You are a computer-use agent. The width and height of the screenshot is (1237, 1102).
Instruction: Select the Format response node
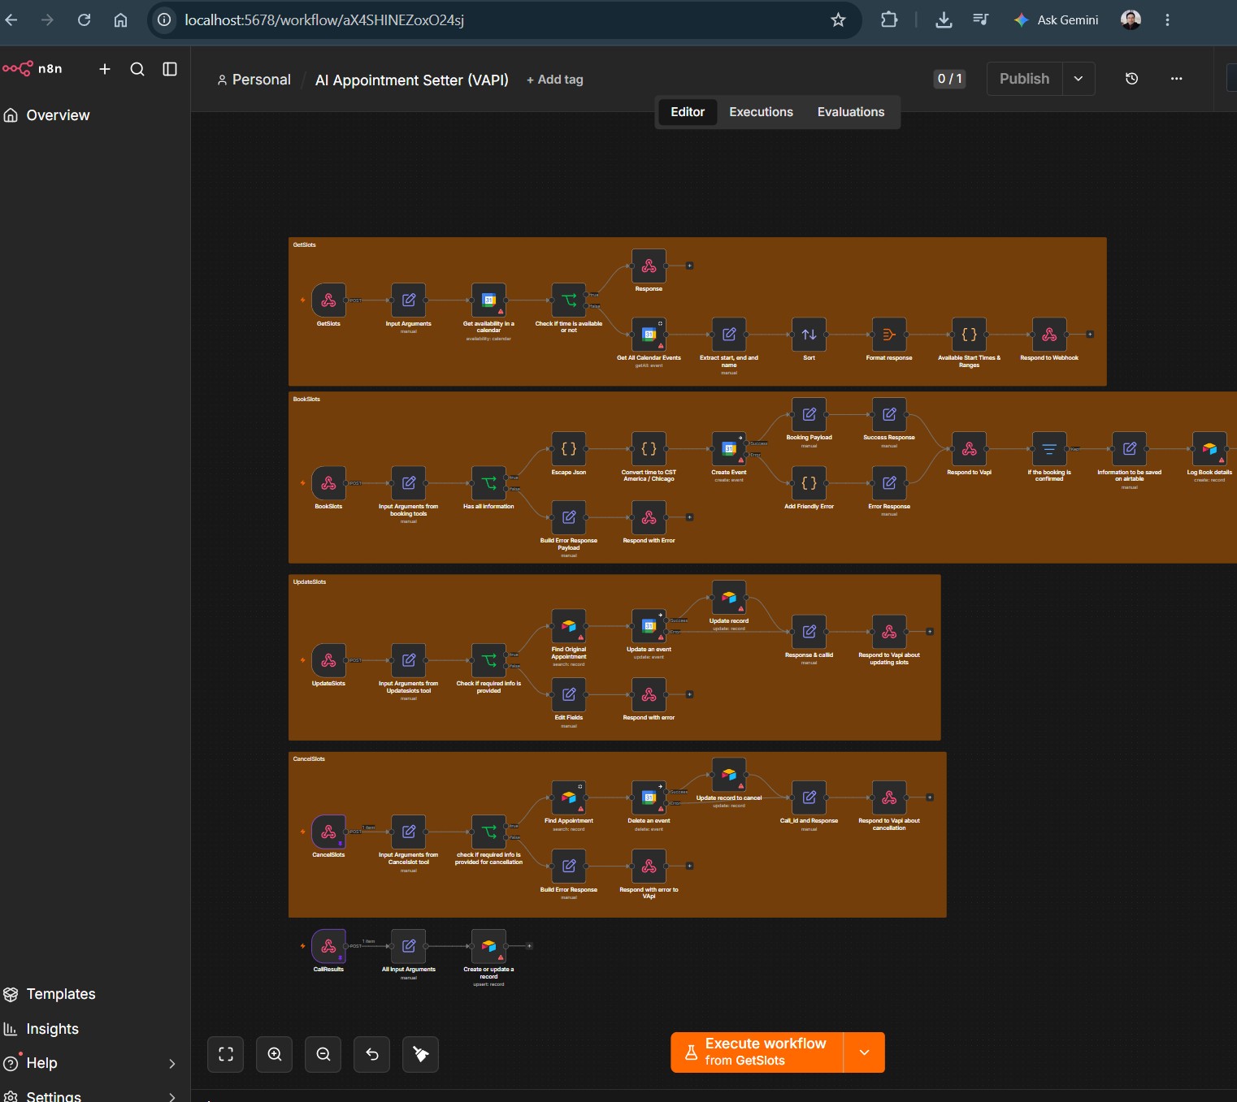(889, 335)
